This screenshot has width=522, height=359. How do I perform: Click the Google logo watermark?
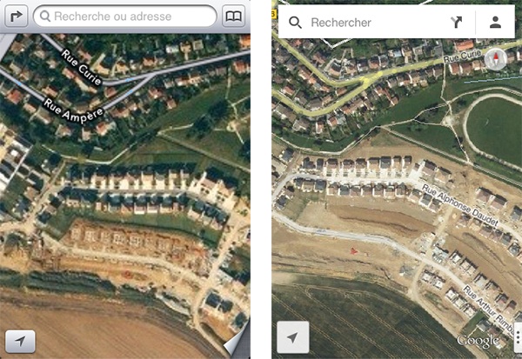(x=478, y=341)
